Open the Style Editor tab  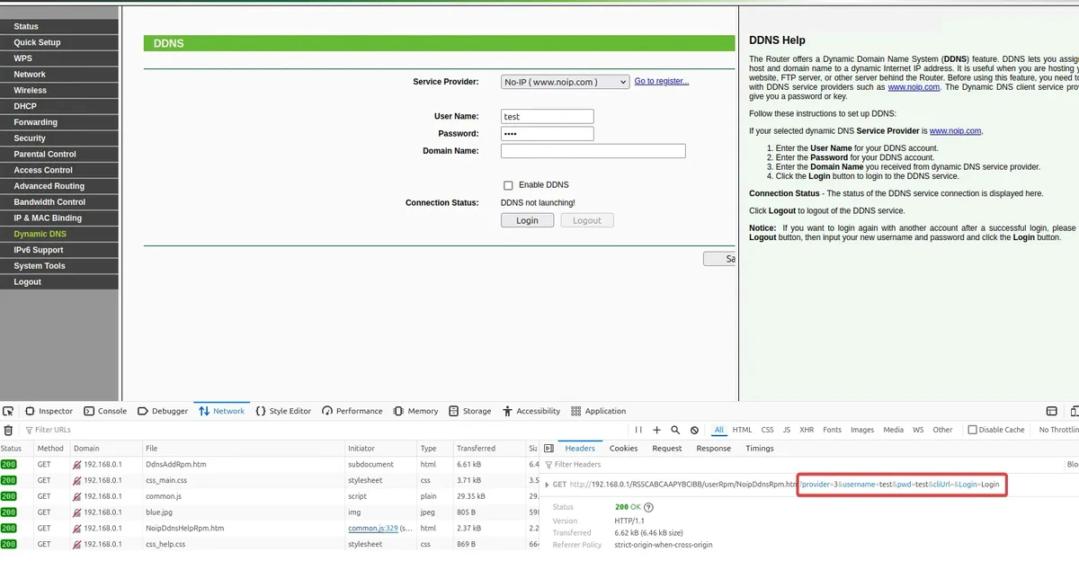pyautogui.click(x=283, y=411)
